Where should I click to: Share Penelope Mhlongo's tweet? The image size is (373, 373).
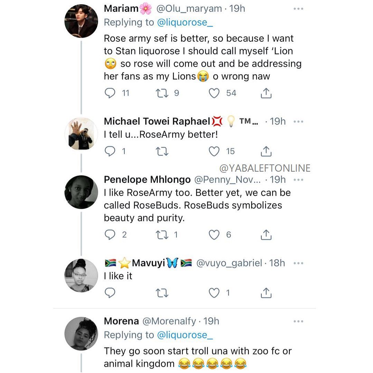[x=266, y=235]
